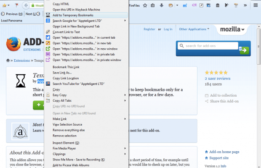Open the Add-on home page link
Viewport: 261px width, 168px height.
point(222,152)
